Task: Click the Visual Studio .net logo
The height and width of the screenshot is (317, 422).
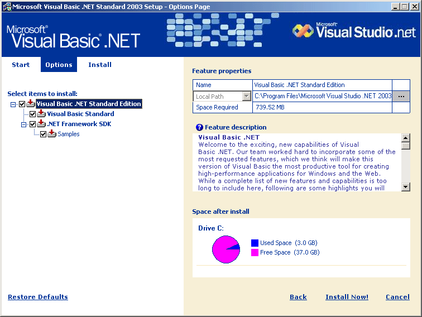Action: pos(354,31)
